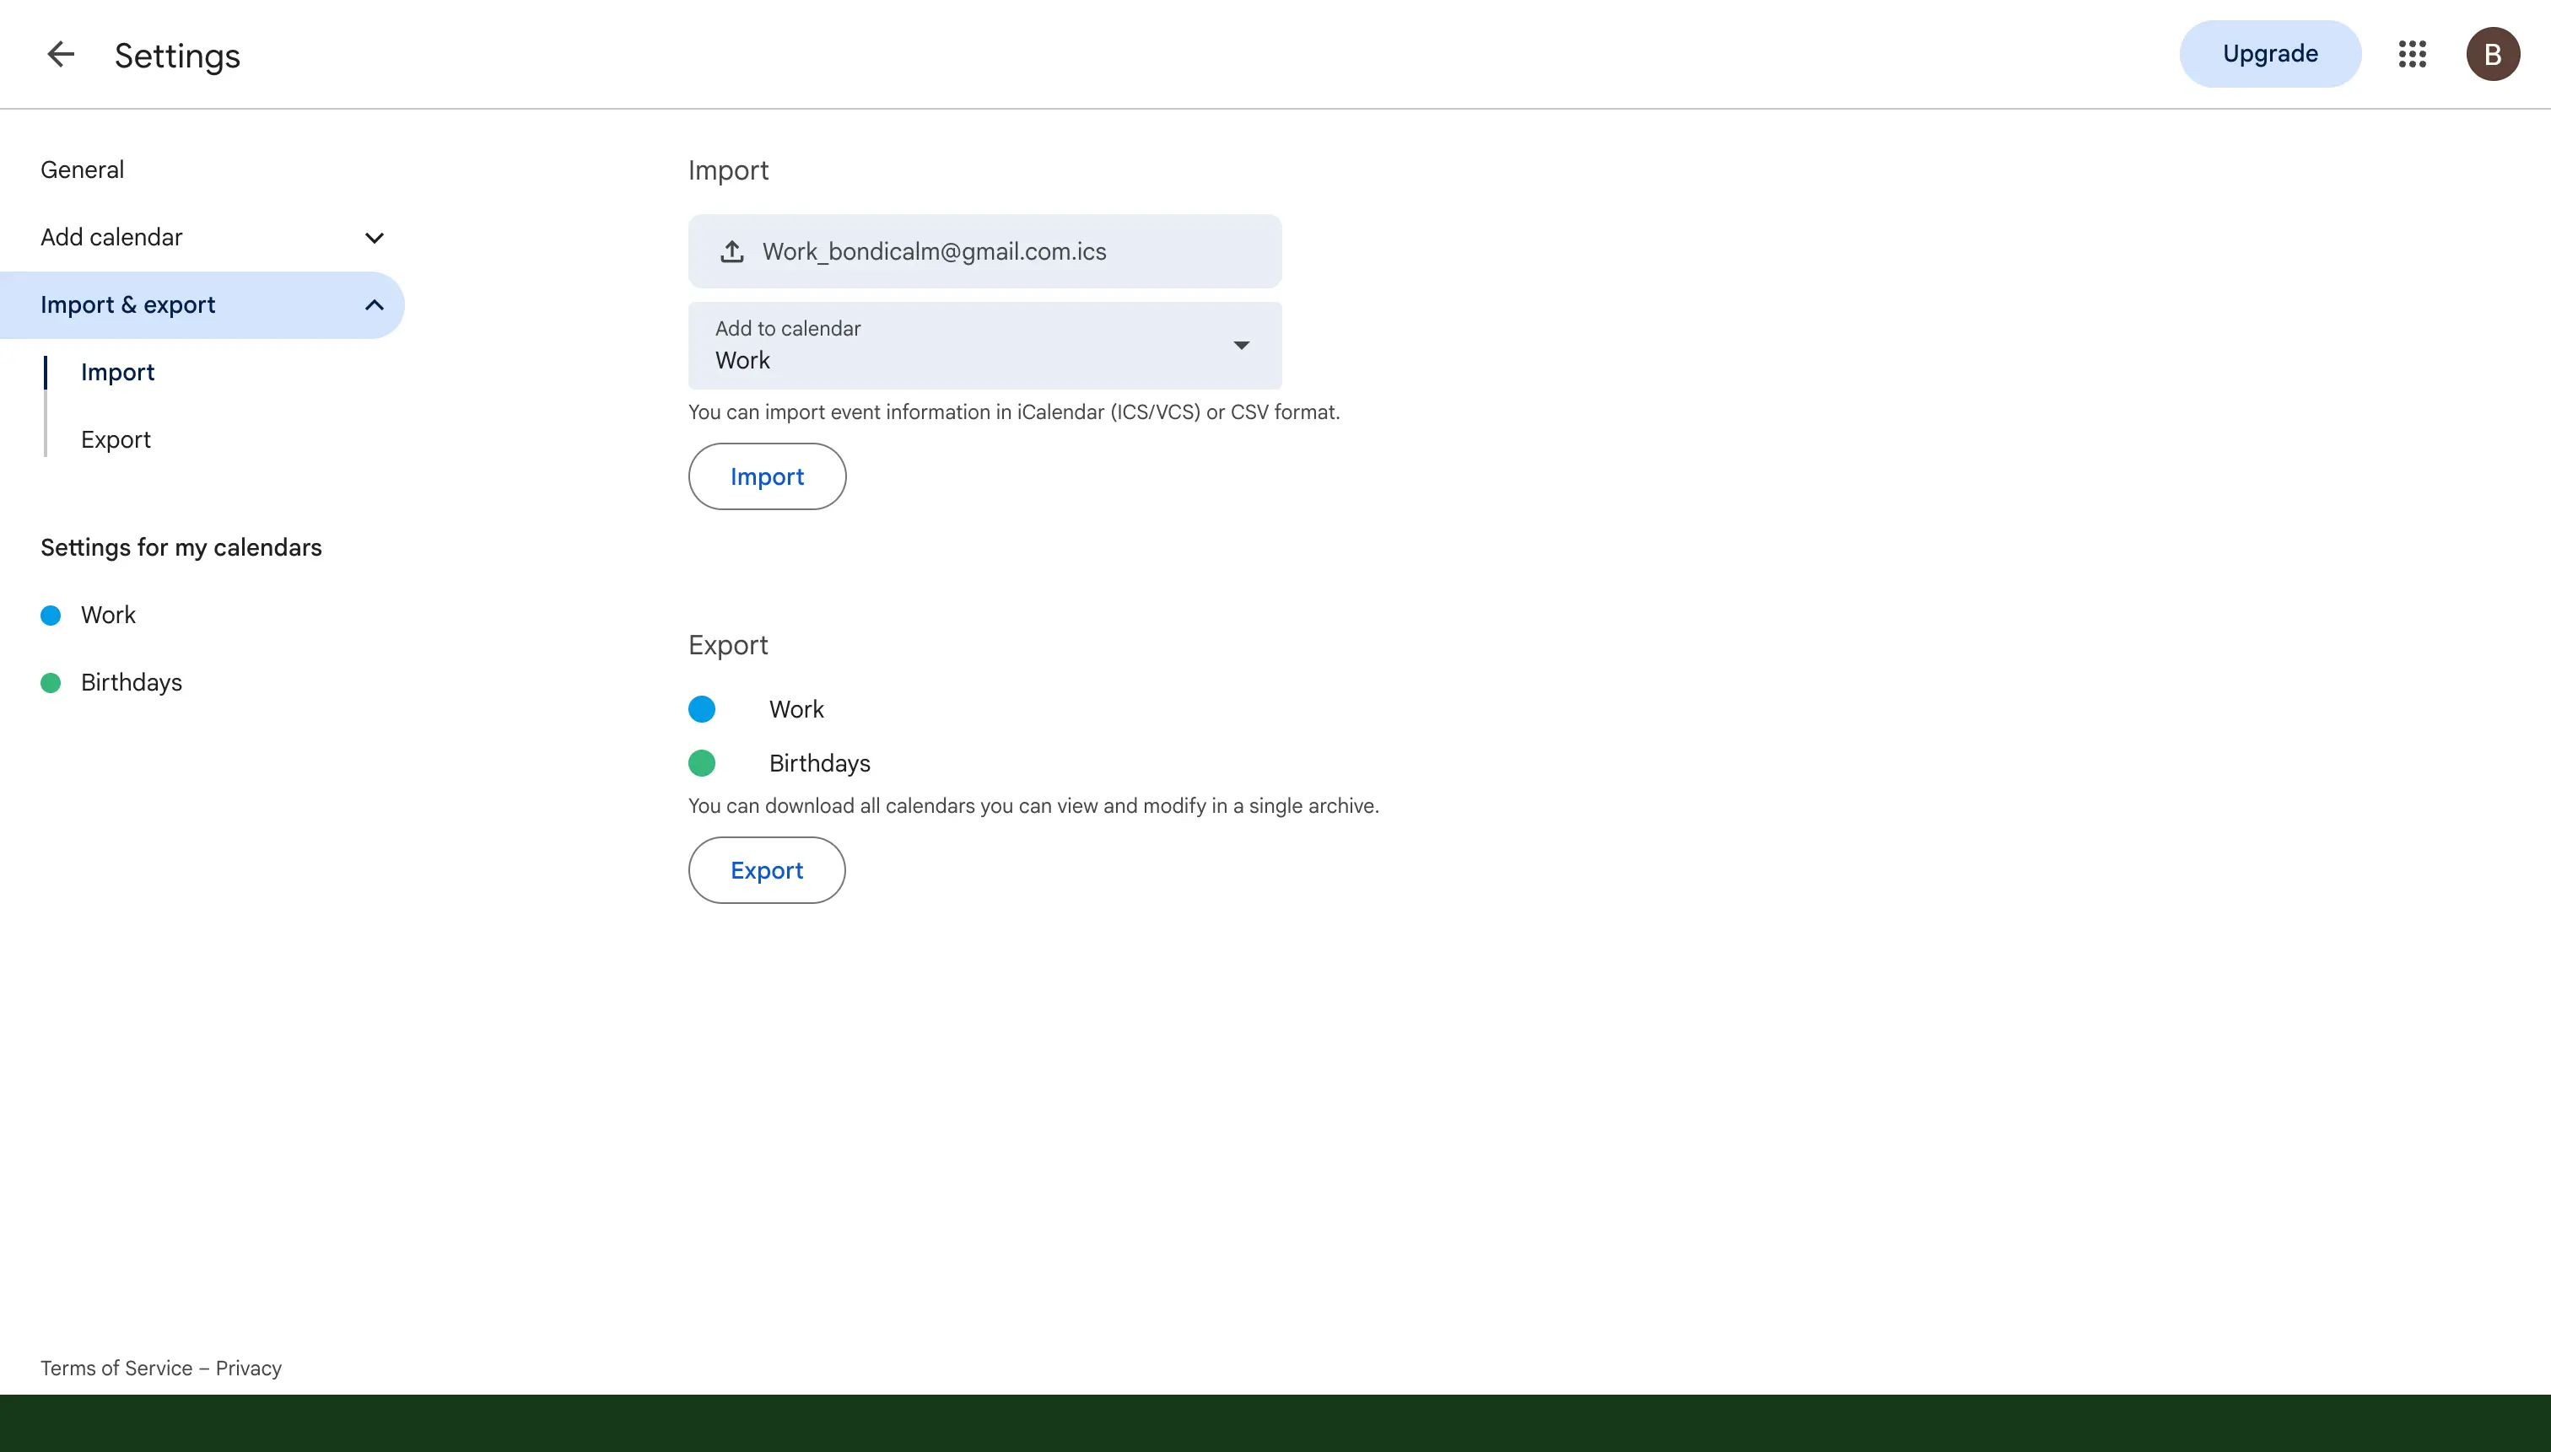Open the account avatar B
Screen dimensions: 2551x1452
(x=2492, y=54)
